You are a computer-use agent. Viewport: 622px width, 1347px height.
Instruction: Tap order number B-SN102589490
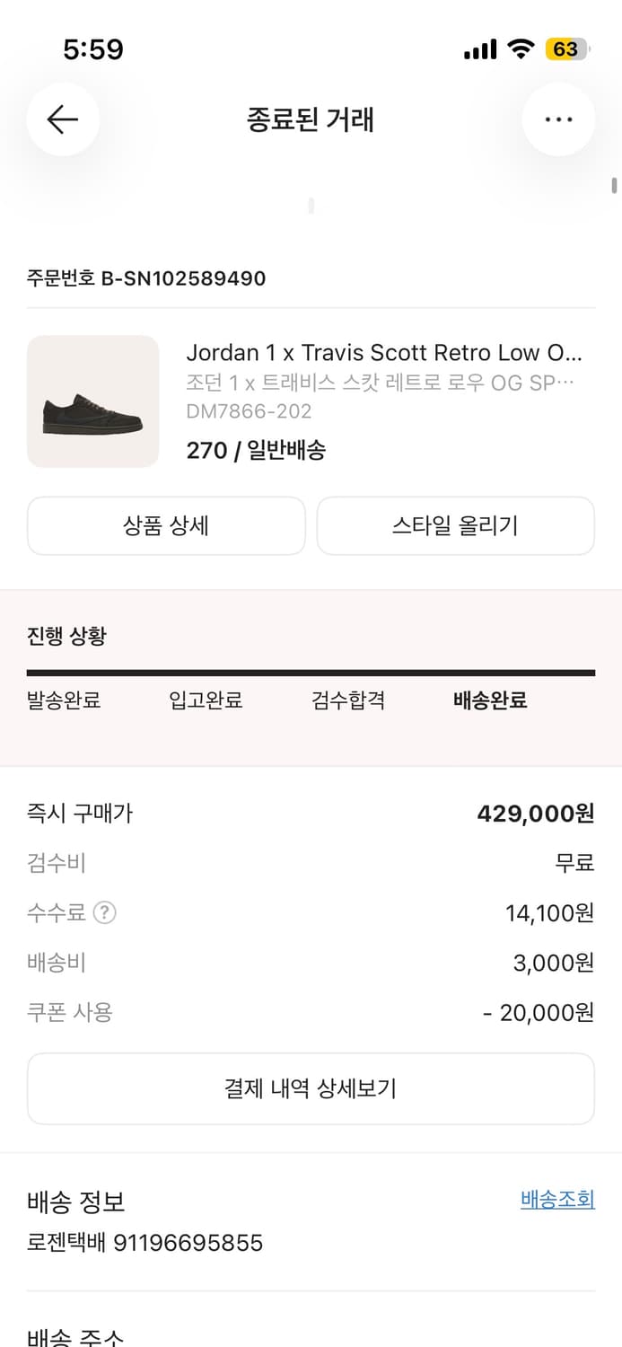(x=145, y=278)
